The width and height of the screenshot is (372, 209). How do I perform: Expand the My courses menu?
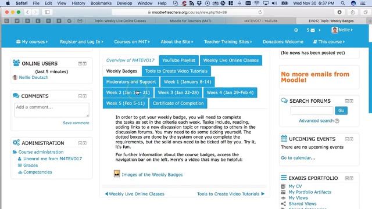pos(32,42)
